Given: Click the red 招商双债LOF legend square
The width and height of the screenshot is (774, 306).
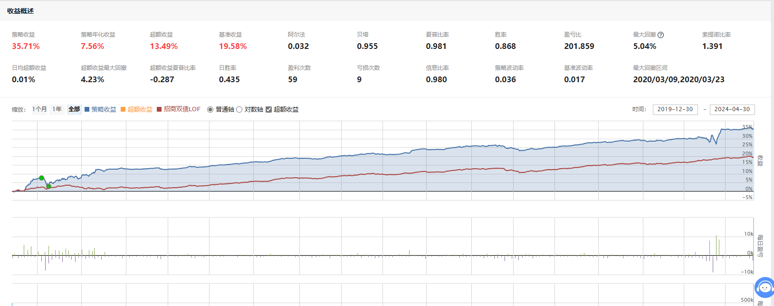Looking at the screenshot, I should (159, 109).
